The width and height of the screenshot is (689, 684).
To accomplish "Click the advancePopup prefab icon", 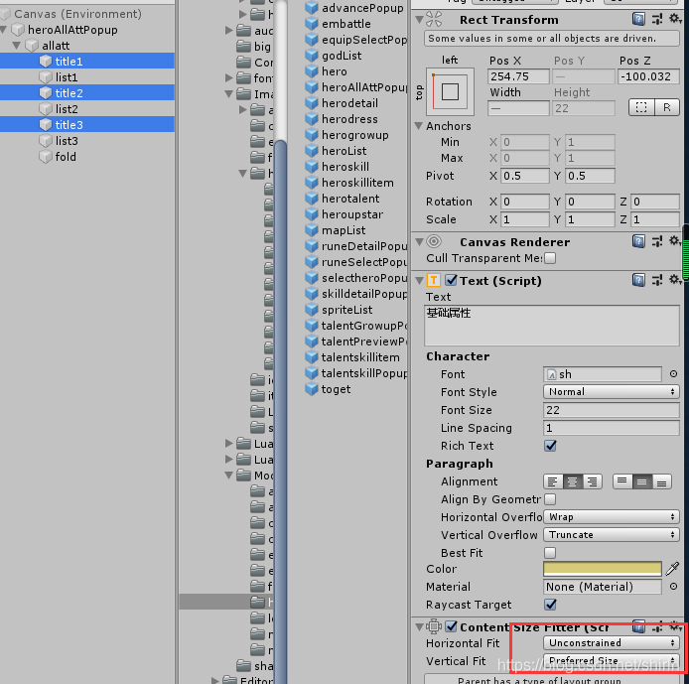I will point(312,8).
